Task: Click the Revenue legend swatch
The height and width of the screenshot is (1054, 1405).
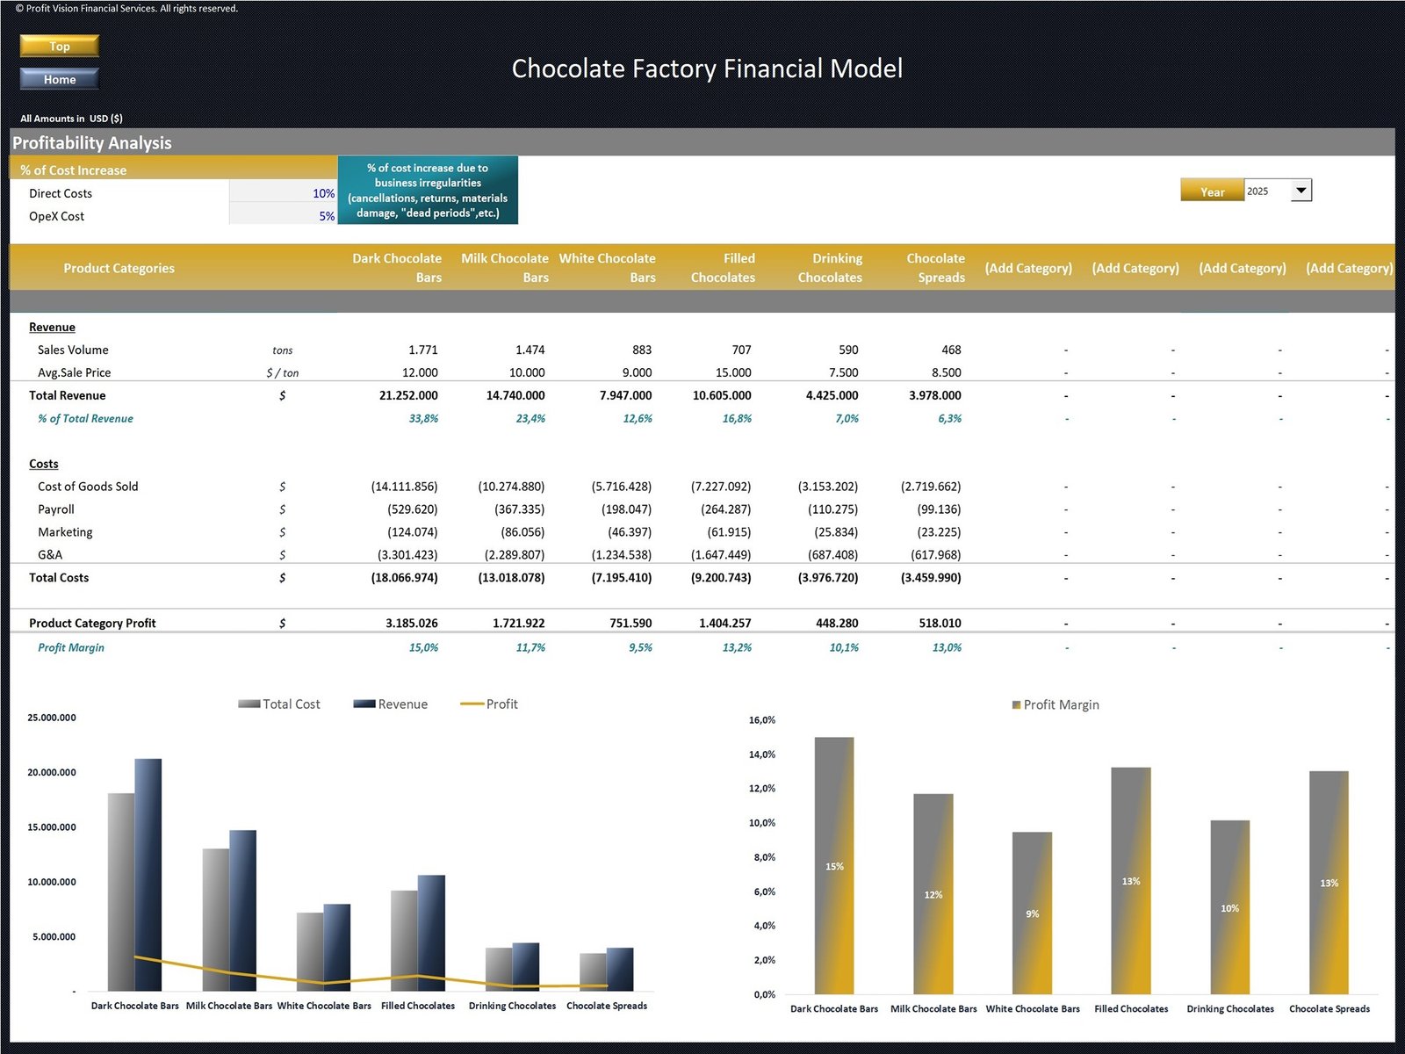Action: (x=364, y=704)
